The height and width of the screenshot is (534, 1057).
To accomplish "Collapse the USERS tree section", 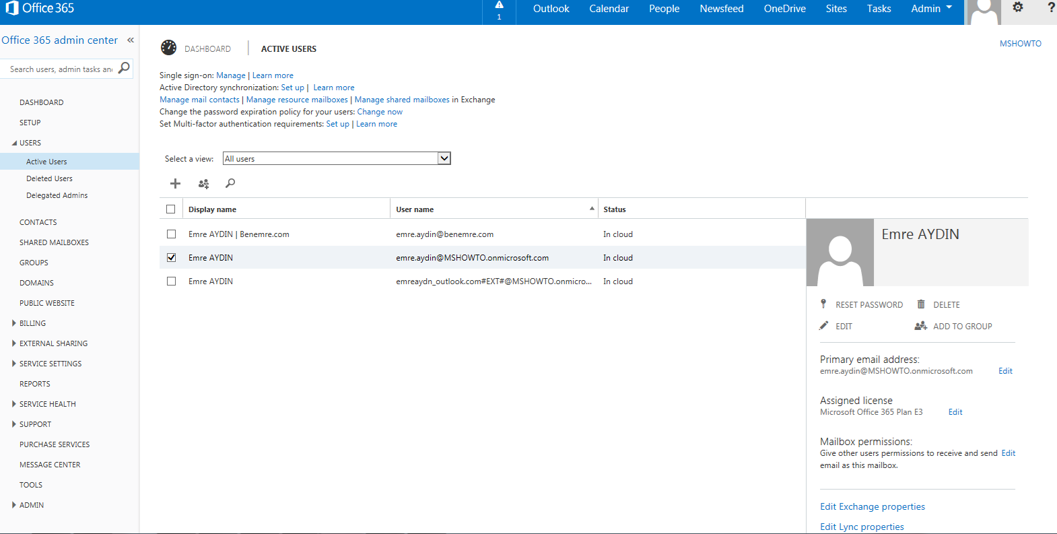I will pos(15,143).
